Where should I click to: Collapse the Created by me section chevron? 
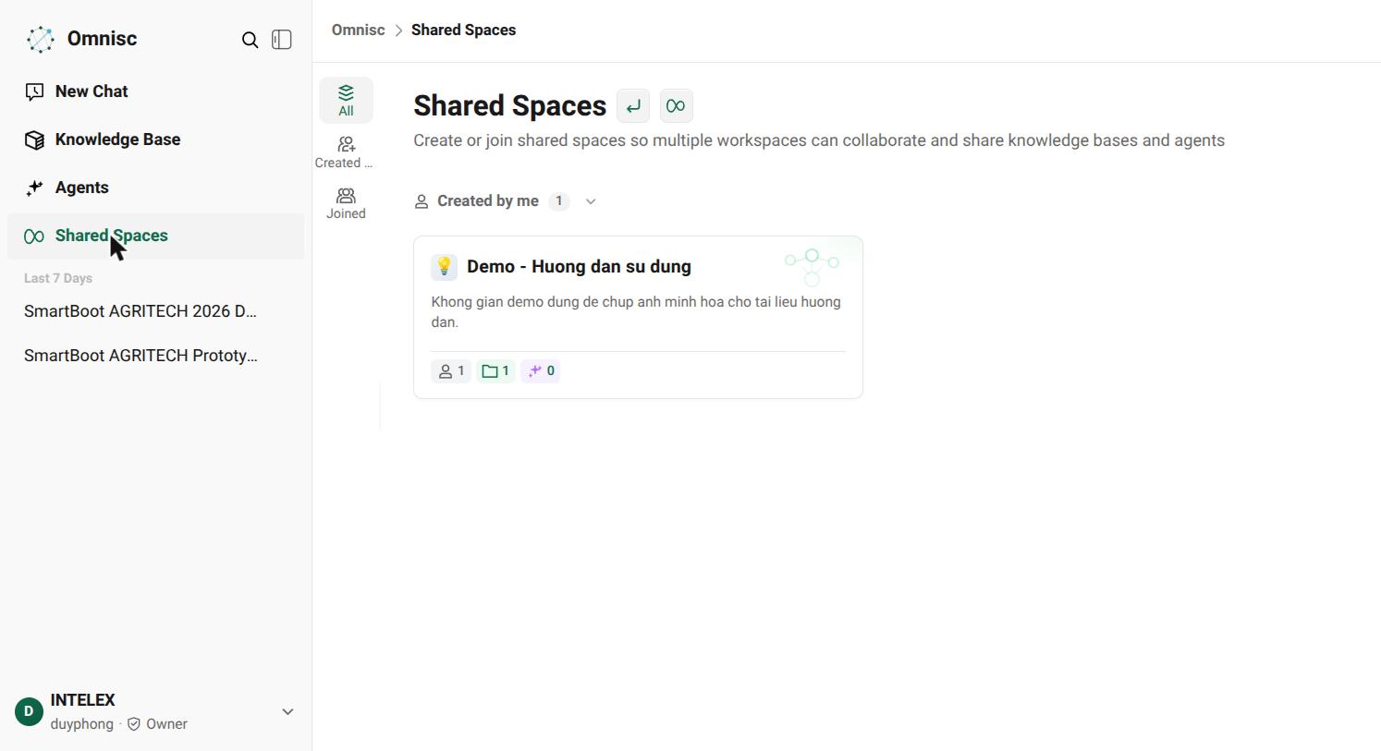tap(591, 201)
